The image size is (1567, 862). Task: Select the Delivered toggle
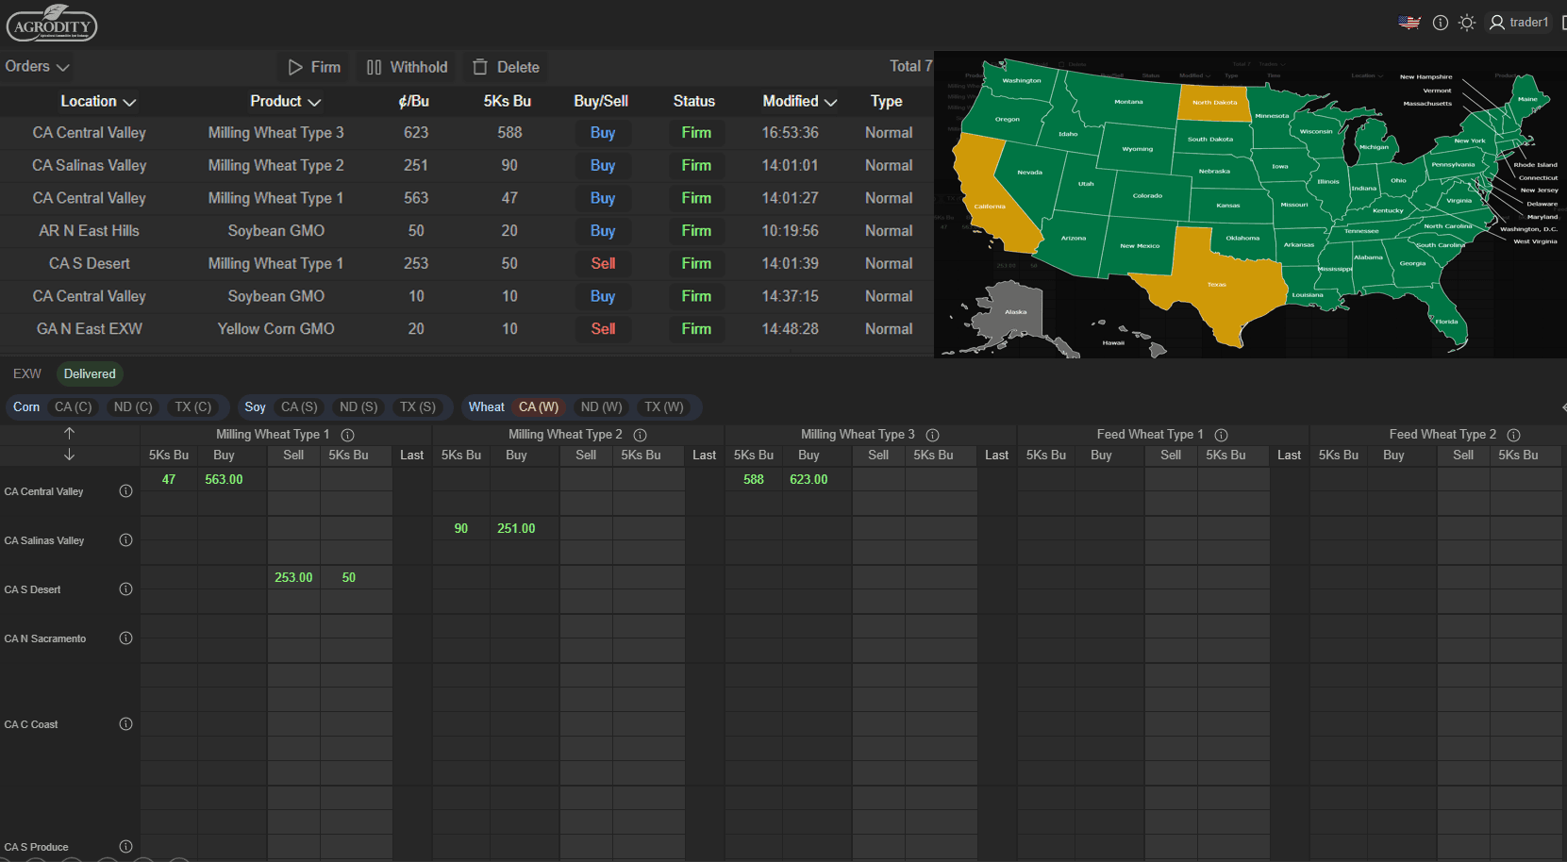click(90, 374)
